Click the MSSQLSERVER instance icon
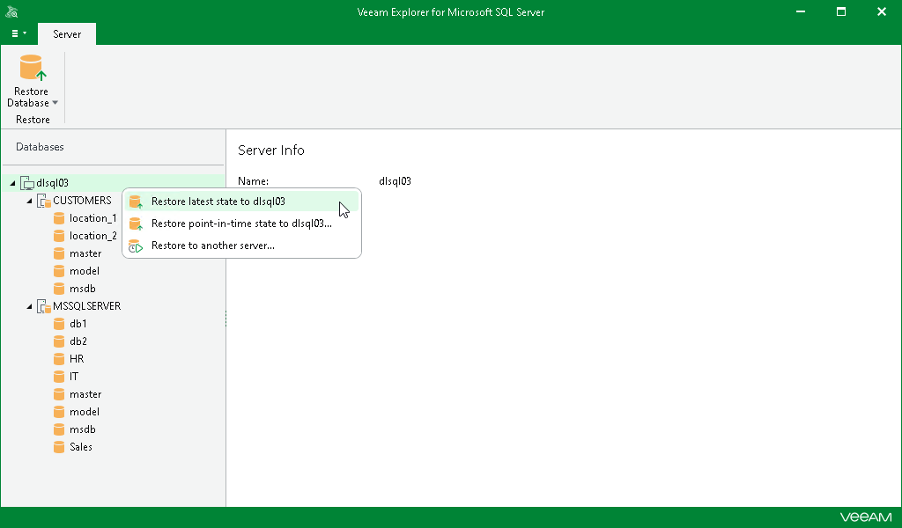The width and height of the screenshot is (902, 528). tap(44, 305)
